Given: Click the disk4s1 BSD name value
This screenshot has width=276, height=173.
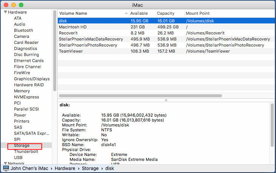Looking at the screenshot, I should tap(109, 145).
